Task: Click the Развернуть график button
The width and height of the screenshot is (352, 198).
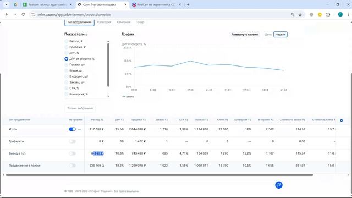Action: [x=244, y=35]
